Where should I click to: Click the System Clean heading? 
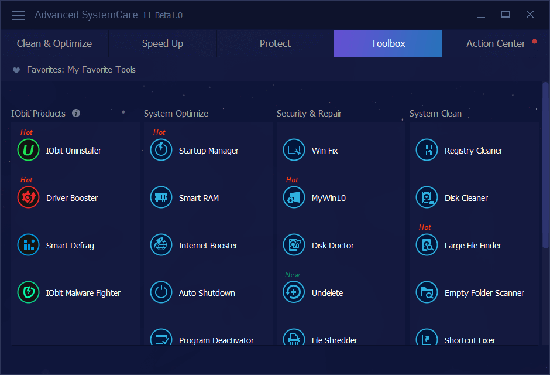[x=436, y=114]
